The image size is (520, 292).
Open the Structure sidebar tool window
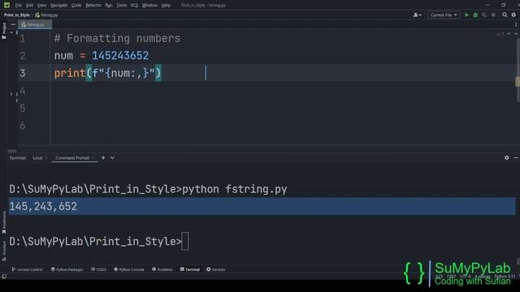4,251
